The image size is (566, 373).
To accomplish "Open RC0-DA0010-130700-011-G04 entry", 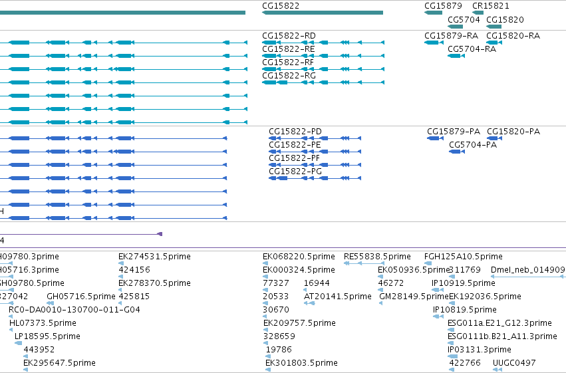I will click(x=74, y=310).
